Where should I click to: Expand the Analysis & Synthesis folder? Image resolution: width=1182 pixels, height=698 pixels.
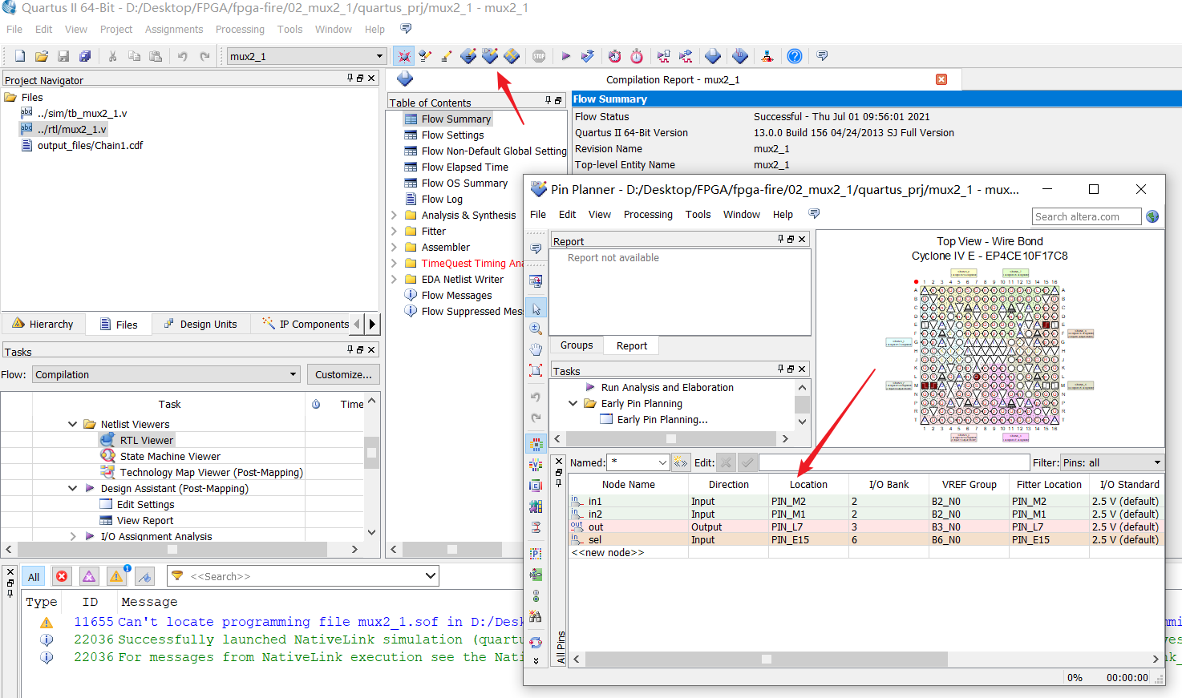[x=394, y=215]
